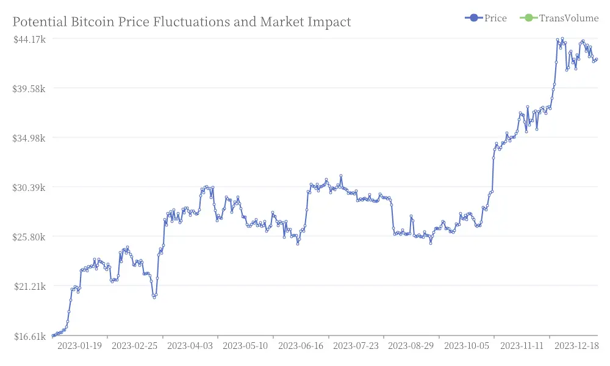
Task: Toggle the Price series legend
Action: pos(486,18)
